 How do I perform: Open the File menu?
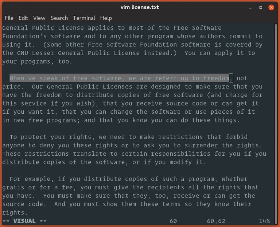click(9, 18)
